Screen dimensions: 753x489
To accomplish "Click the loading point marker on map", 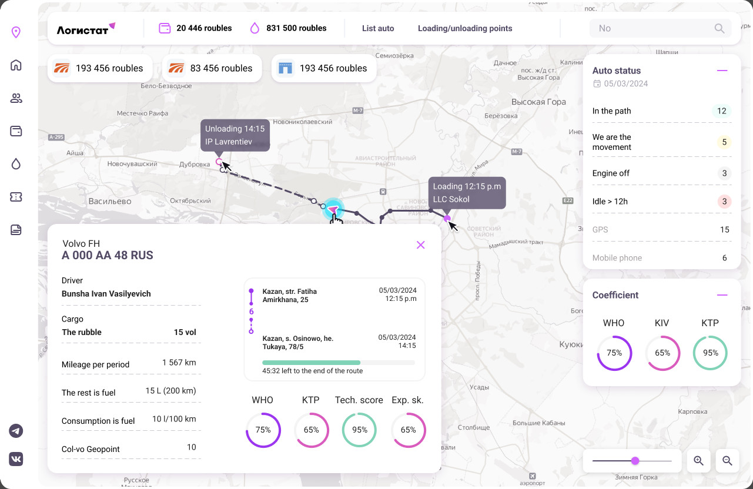I will click(x=447, y=219).
